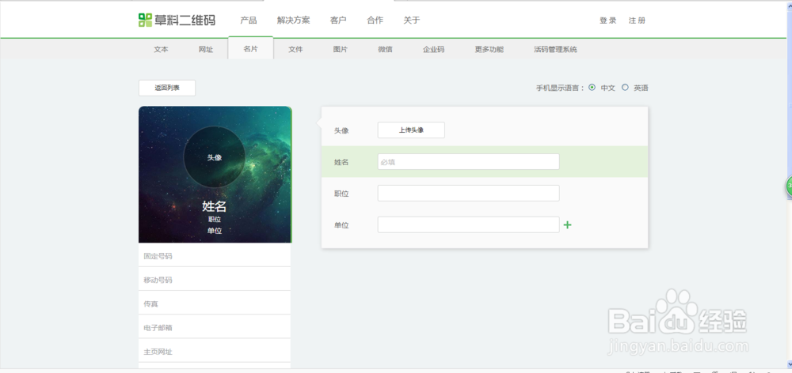This screenshot has height=373, width=792.
Task: Open the 企业码 tab
Action: 433,50
